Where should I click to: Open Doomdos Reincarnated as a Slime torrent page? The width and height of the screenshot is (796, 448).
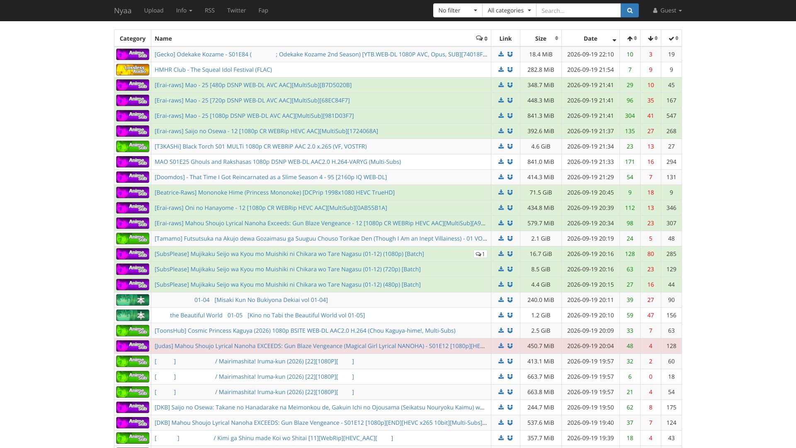pyautogui.click(x=271, y=177)
